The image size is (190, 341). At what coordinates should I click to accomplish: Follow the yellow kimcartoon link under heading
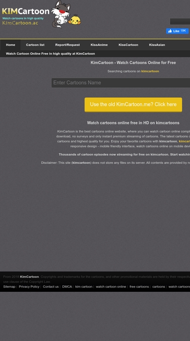pos(150,71)
